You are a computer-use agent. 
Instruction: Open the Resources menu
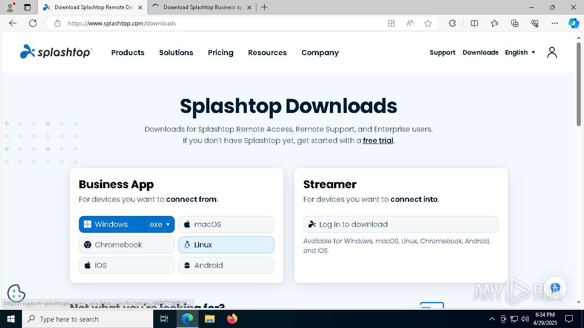(x=267, y=52)
